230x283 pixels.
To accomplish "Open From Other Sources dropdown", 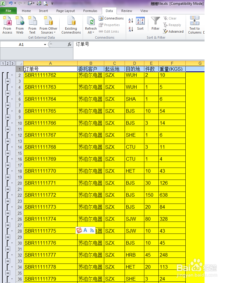I will (48, 25).
